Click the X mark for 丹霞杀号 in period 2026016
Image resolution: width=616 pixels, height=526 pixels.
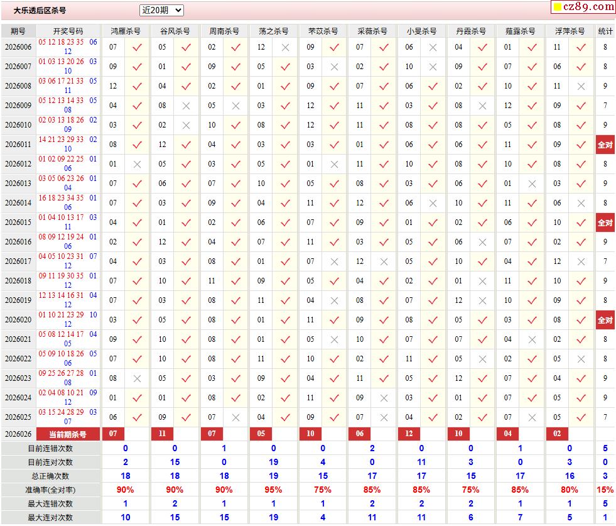[x=482, y=242]
